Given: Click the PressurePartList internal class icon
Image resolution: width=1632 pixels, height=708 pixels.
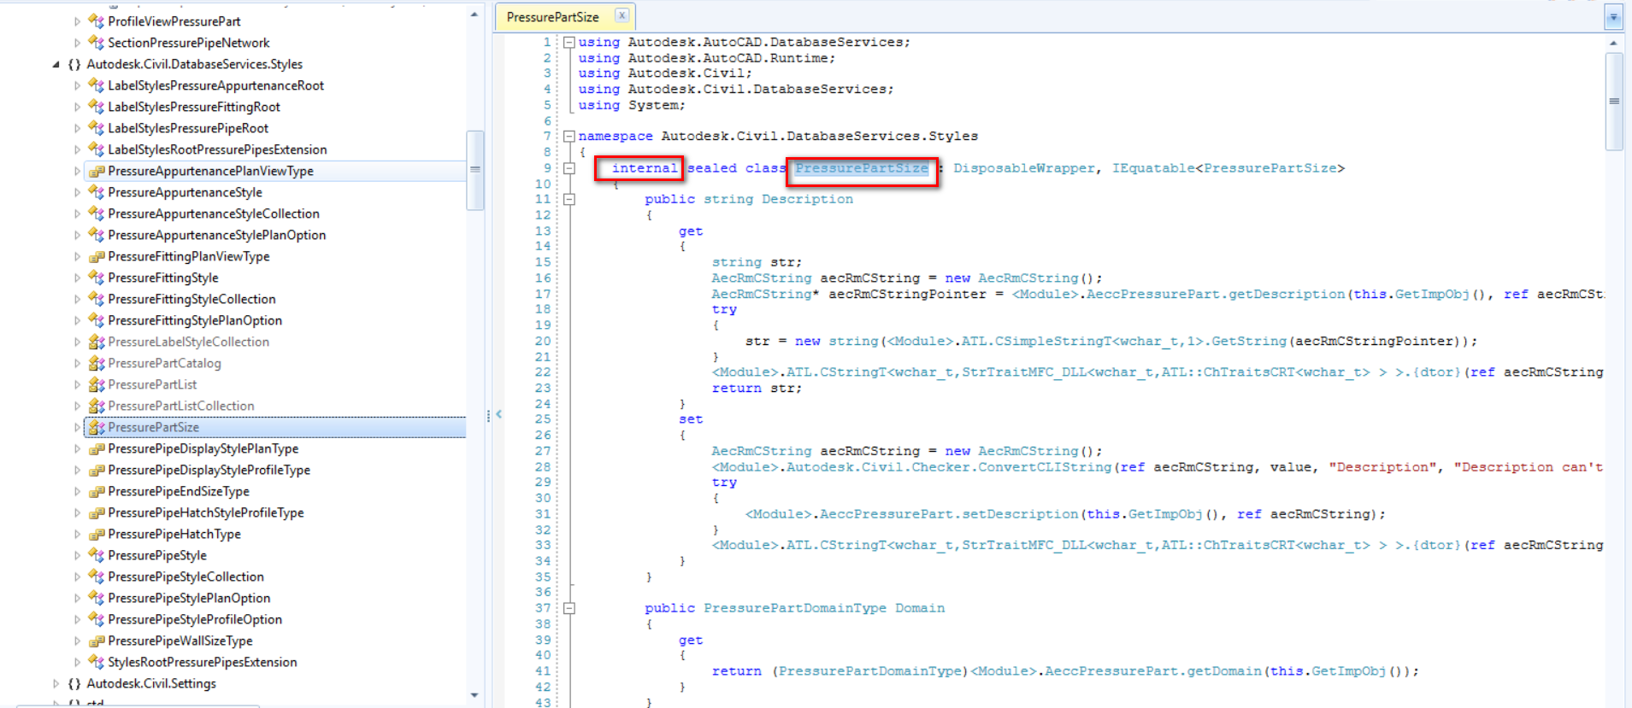Looking at the screenshot, I should click(96, 384).
